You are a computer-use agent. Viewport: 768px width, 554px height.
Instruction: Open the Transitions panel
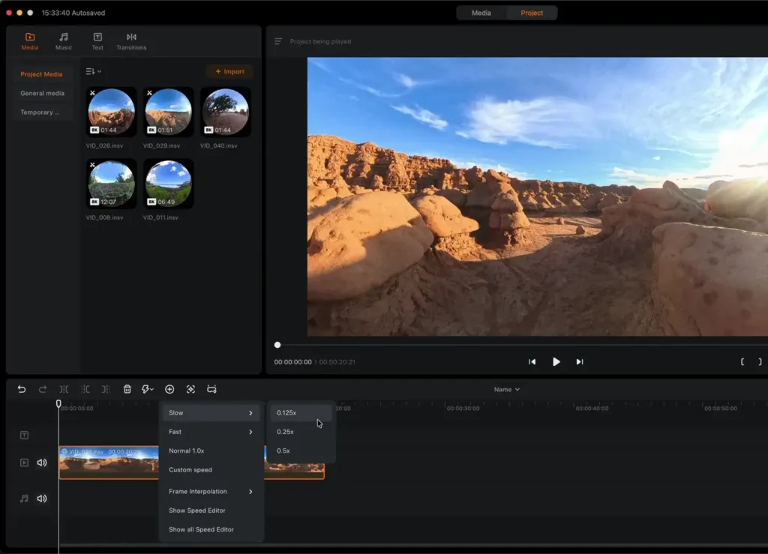131,41
